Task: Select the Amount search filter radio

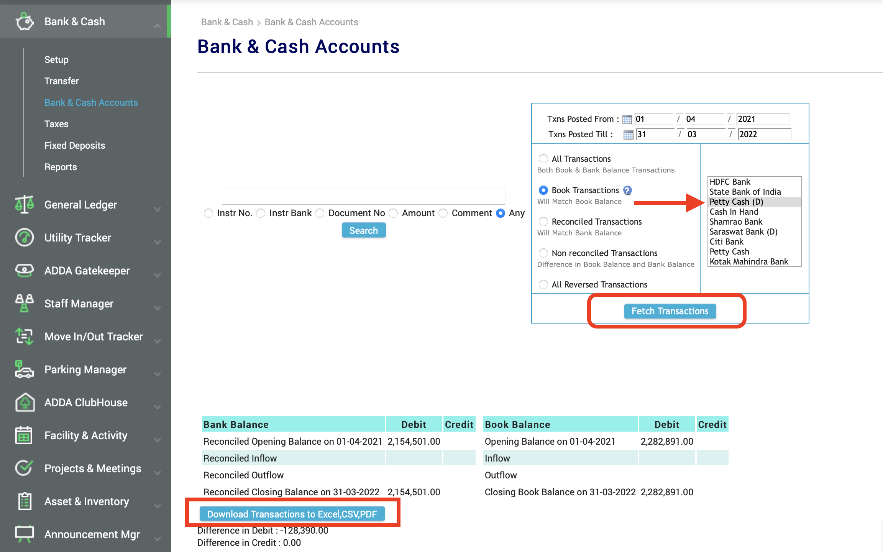Action: 393,213
